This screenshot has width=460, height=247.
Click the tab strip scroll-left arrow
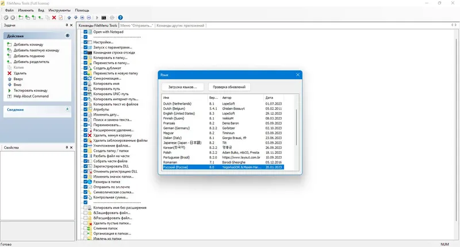coord(452,25)
